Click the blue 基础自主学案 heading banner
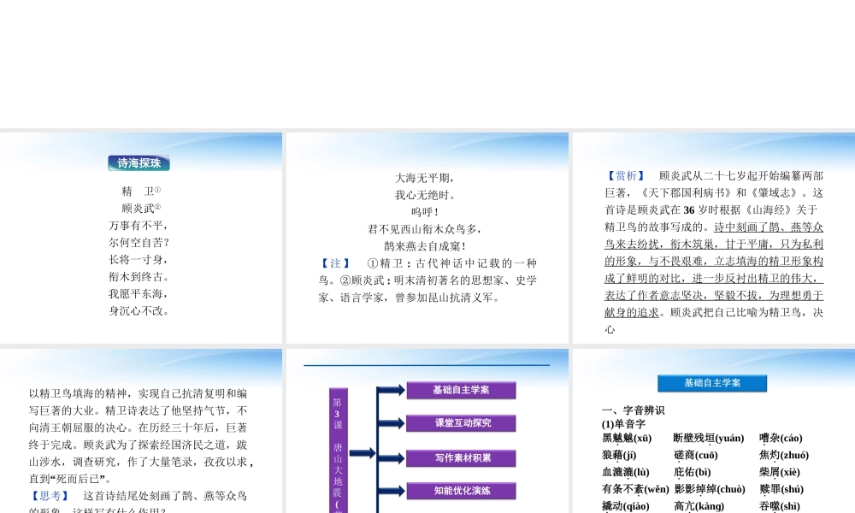This screenshot has width=855, height=513. pos(712,383)
